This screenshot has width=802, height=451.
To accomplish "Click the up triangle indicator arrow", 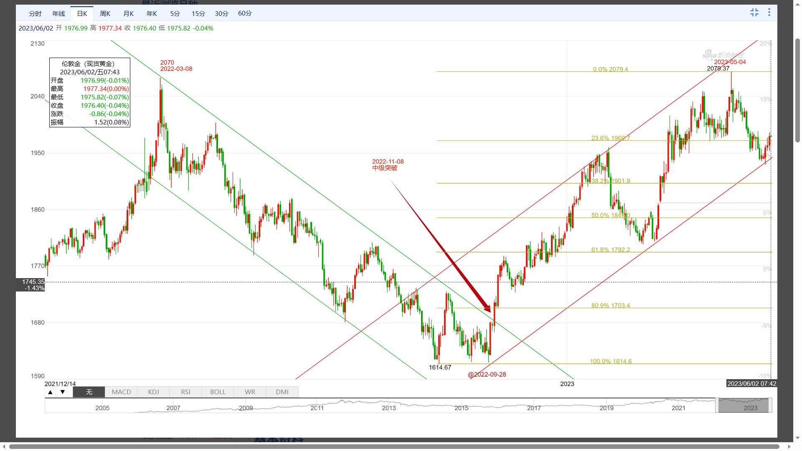I will (50, 392).
